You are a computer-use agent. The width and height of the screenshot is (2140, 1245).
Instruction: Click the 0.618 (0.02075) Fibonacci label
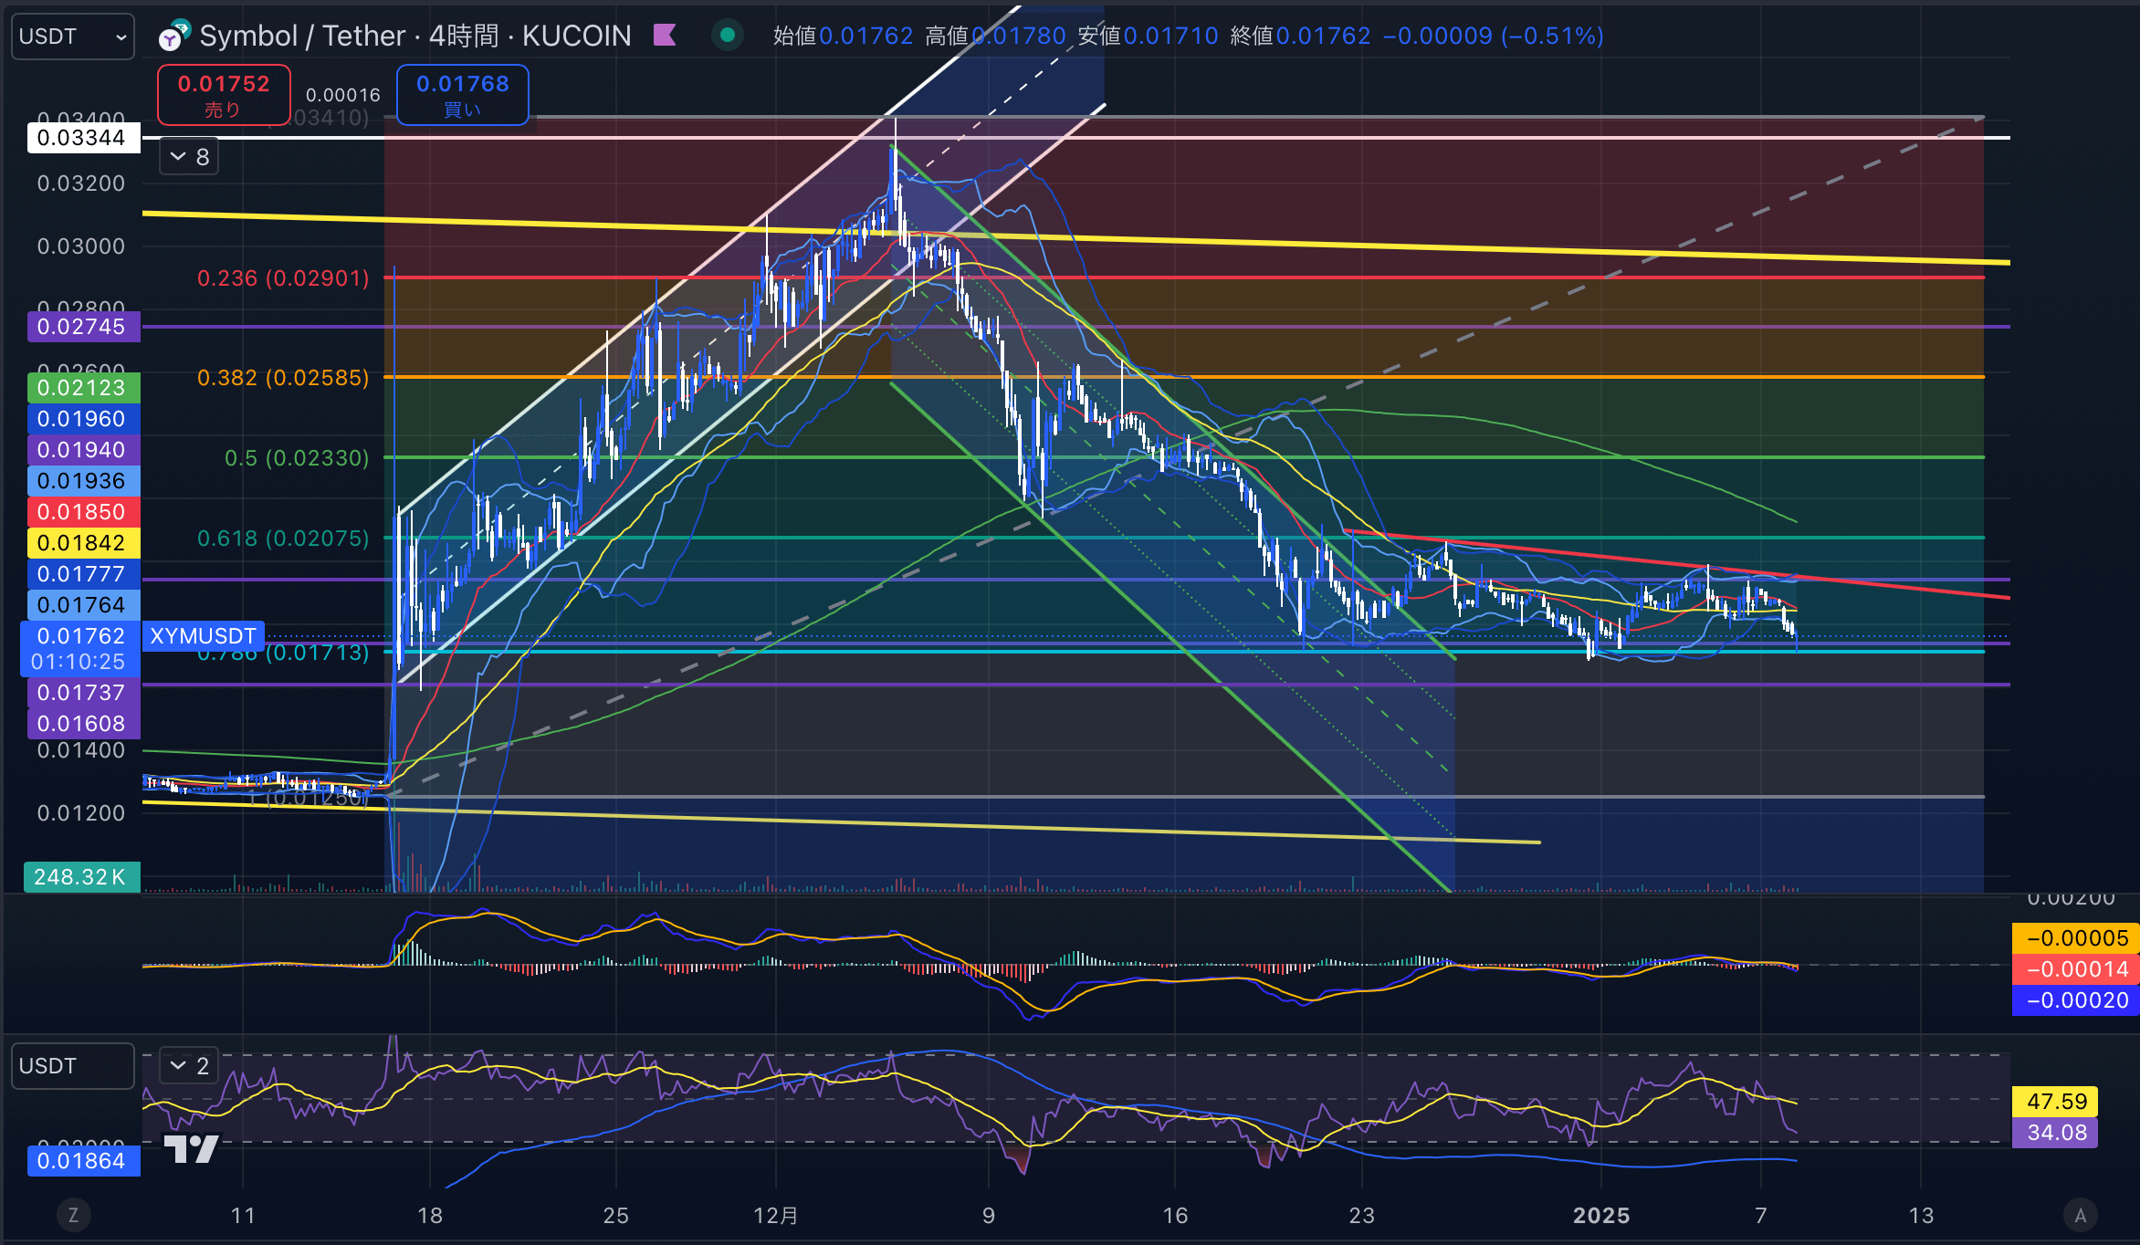pos(284,539)
